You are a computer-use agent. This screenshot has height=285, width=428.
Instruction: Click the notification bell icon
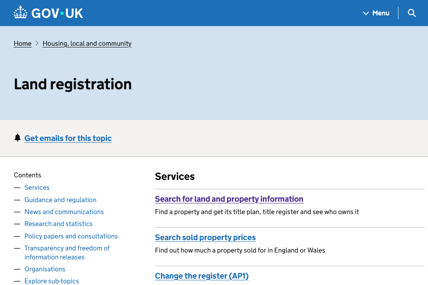click(18, 138)
